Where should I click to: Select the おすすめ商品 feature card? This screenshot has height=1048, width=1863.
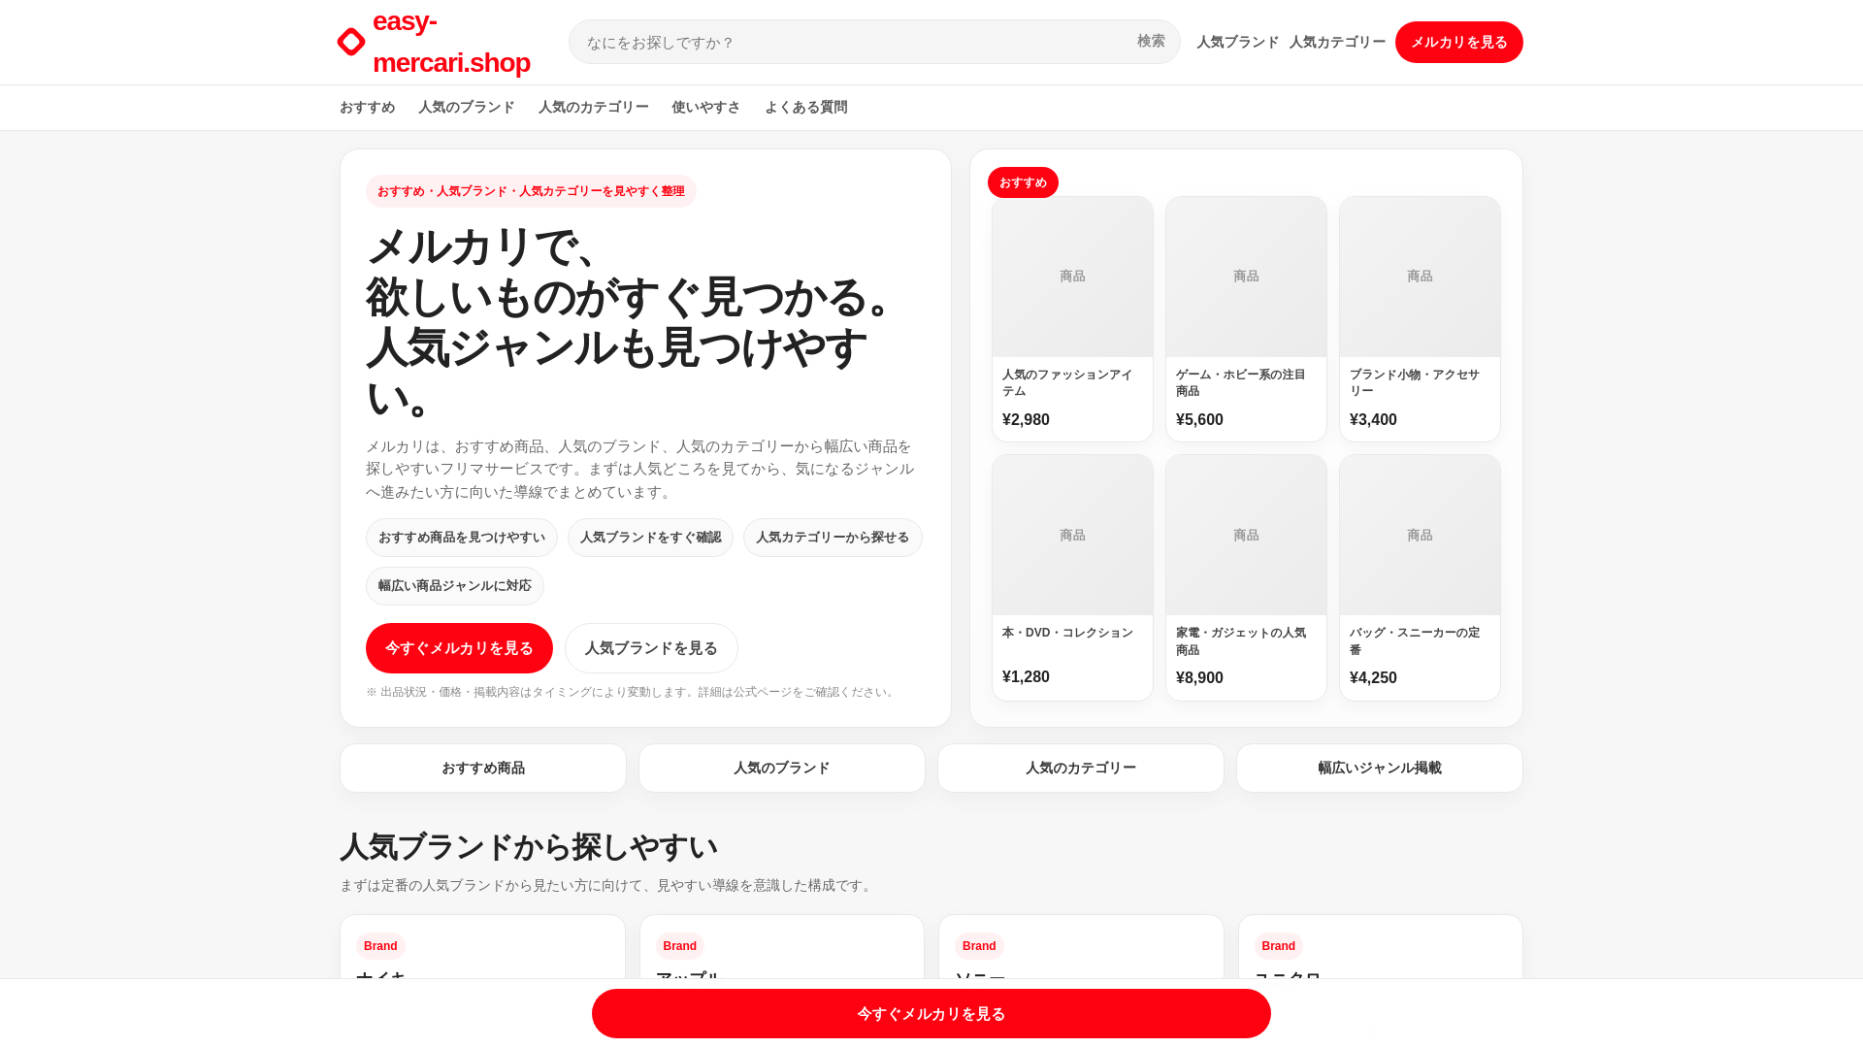483,769
